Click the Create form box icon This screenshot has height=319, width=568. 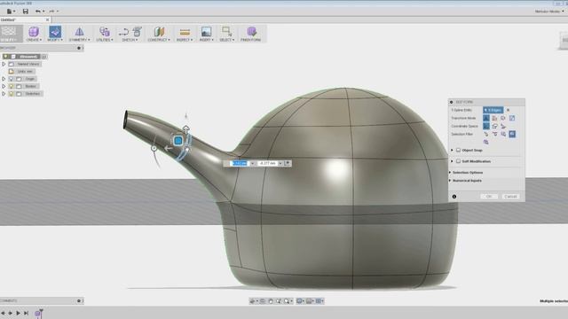(34, 32)
